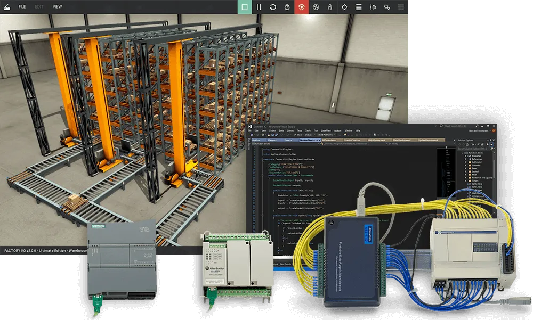The height and width of the screenshot is (320, 533).
Task: Toggle the red orbit camera button
Action: pyautogui.click(x=302, y=7)
